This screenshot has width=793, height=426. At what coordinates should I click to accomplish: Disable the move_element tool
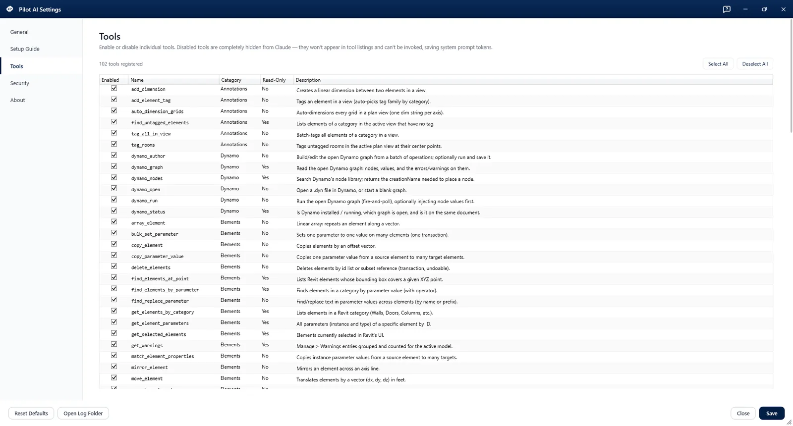click(x=114, y=378)
